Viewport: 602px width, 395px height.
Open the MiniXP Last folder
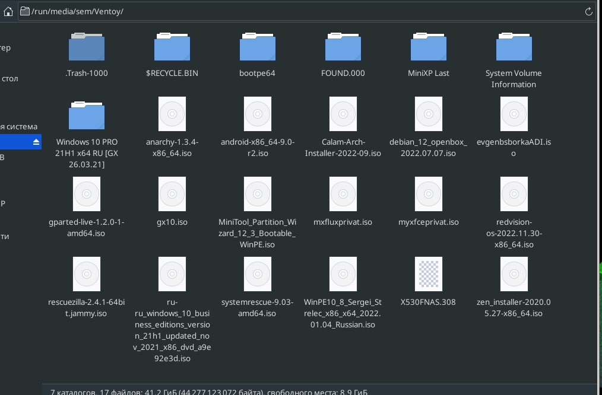click(429, 46)
